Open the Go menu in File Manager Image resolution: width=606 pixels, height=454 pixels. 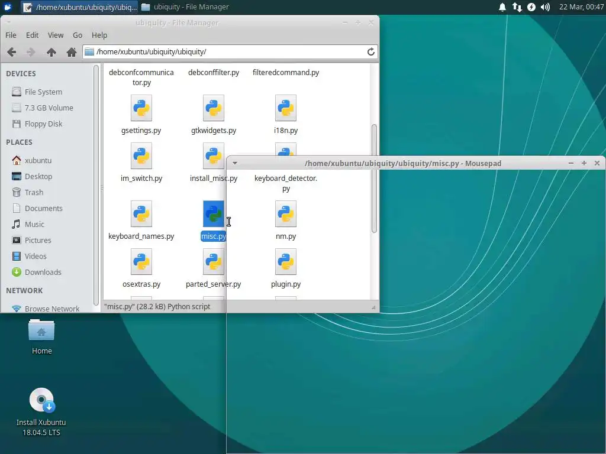tap(78, 35)
